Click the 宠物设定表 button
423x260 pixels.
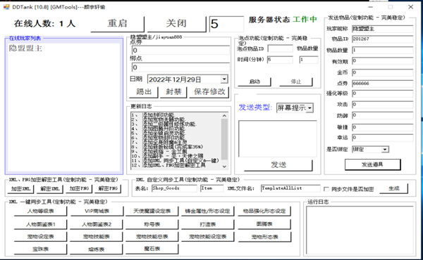40,237
